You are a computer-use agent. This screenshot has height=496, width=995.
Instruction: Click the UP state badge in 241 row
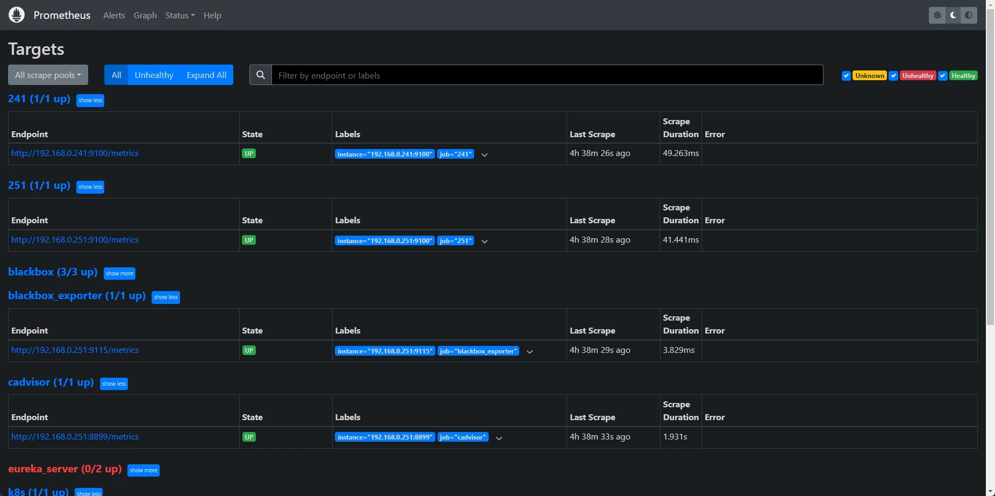(249, 153)
